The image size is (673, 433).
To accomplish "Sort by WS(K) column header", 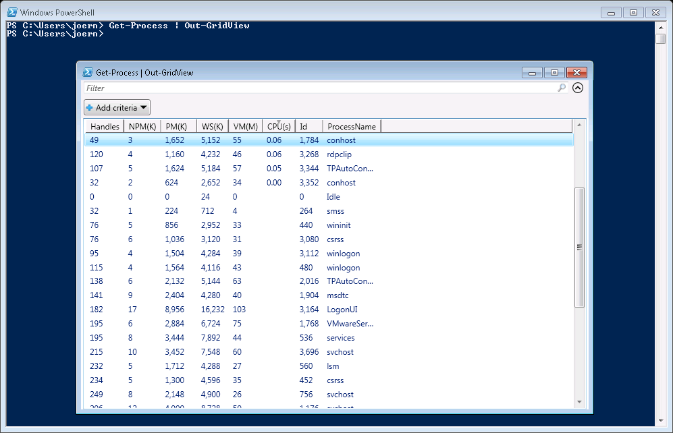I will [213, 127].
